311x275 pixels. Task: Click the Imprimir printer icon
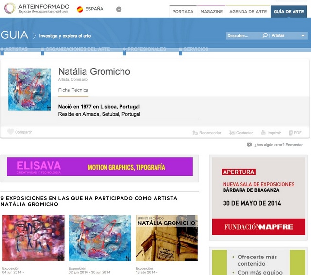[x=263, y=132]
